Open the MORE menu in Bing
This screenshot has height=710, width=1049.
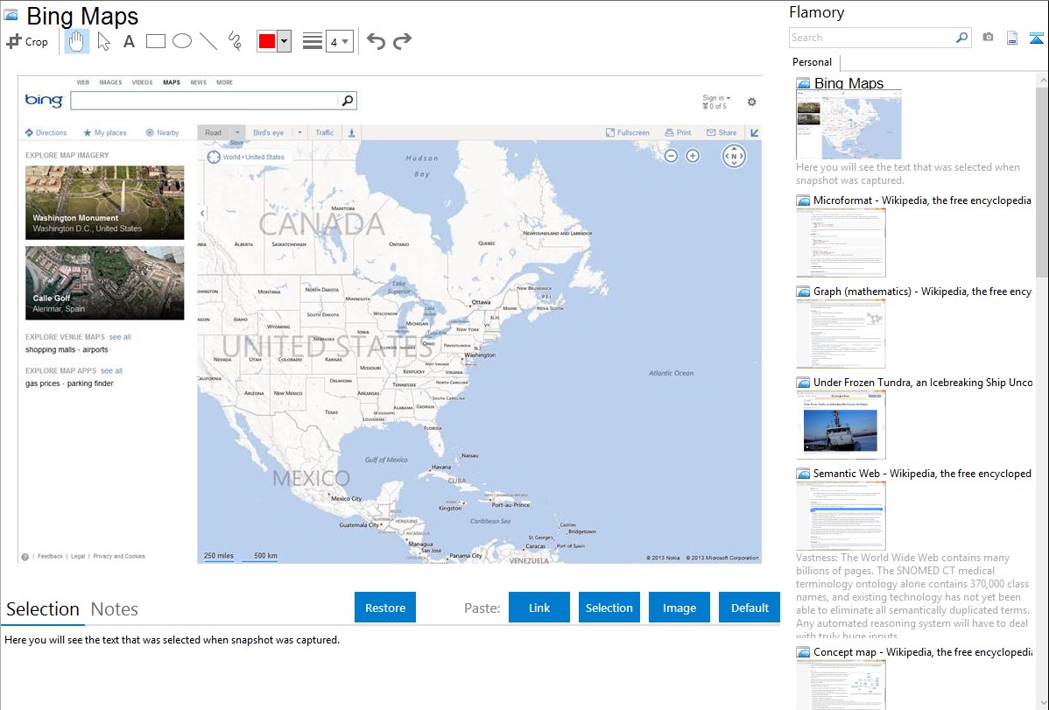tap(224, 82)
